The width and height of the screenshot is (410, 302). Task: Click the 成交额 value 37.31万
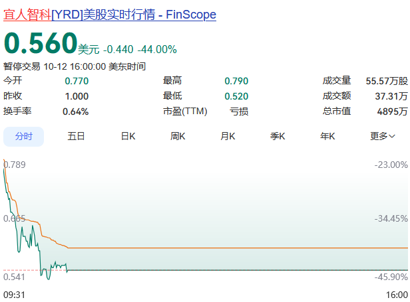tap(391, 96)
